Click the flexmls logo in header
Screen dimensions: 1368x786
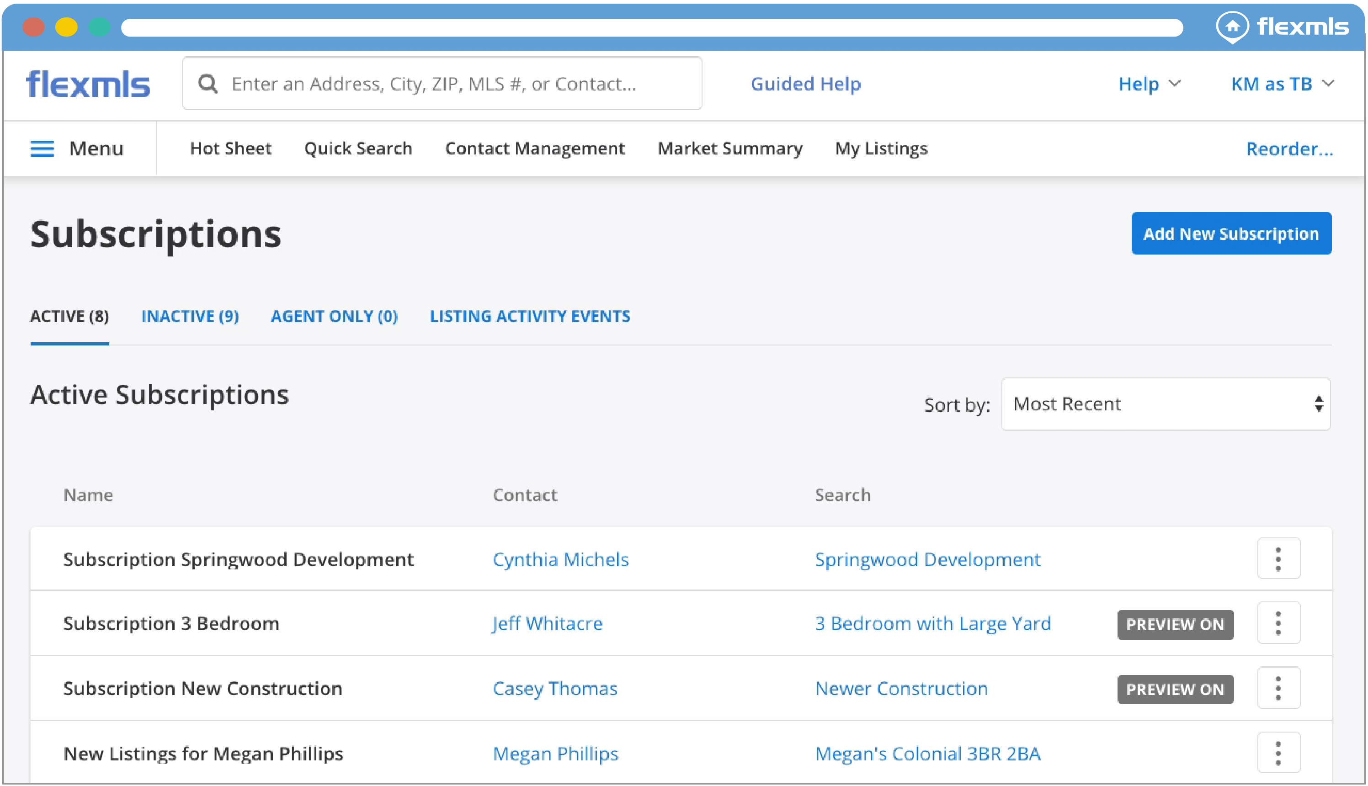[89, 84]
